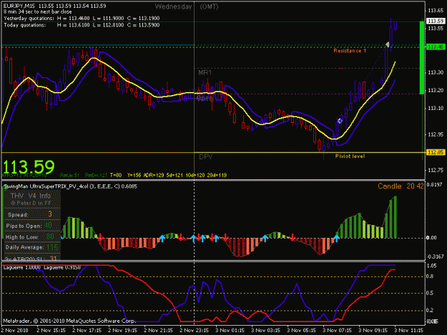
Task: Click the Laguerre indicator title text
Action: [42, 268]
